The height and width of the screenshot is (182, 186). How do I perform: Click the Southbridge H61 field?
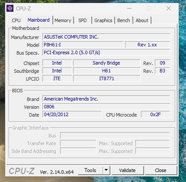[x=106, y=71]
